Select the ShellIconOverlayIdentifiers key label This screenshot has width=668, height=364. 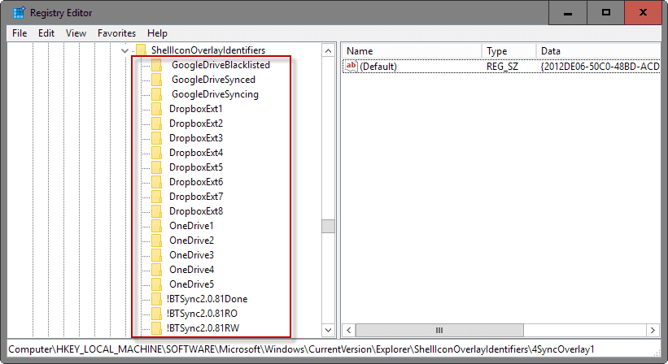(x=208, y=50)
